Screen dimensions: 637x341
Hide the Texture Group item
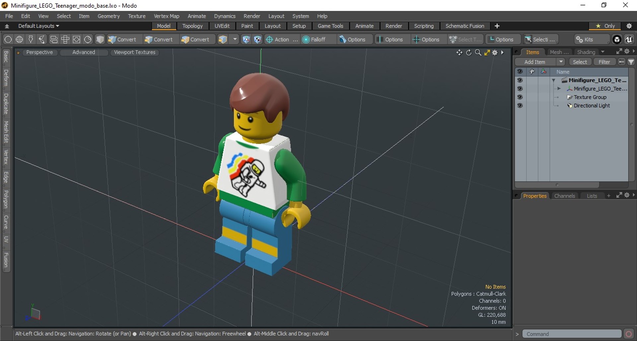pos(520,97)
